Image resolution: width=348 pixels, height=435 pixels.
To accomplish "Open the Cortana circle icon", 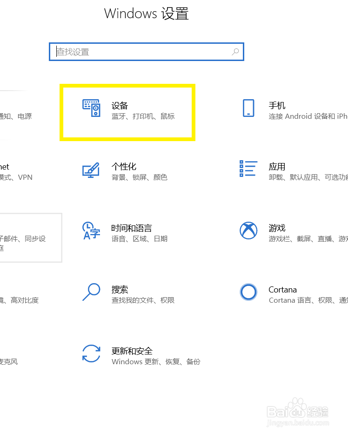I will coord(248,292).
